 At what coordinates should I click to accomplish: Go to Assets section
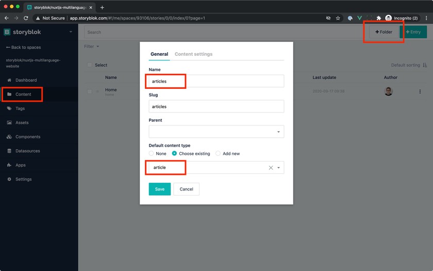click(x=22, y=123)
